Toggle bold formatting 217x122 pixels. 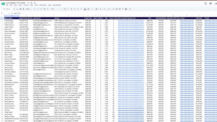coord(71,9)
